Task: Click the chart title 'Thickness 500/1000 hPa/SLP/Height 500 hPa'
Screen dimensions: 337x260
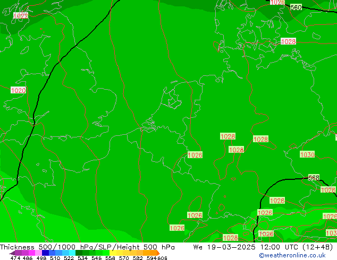Action: point(87,247)
